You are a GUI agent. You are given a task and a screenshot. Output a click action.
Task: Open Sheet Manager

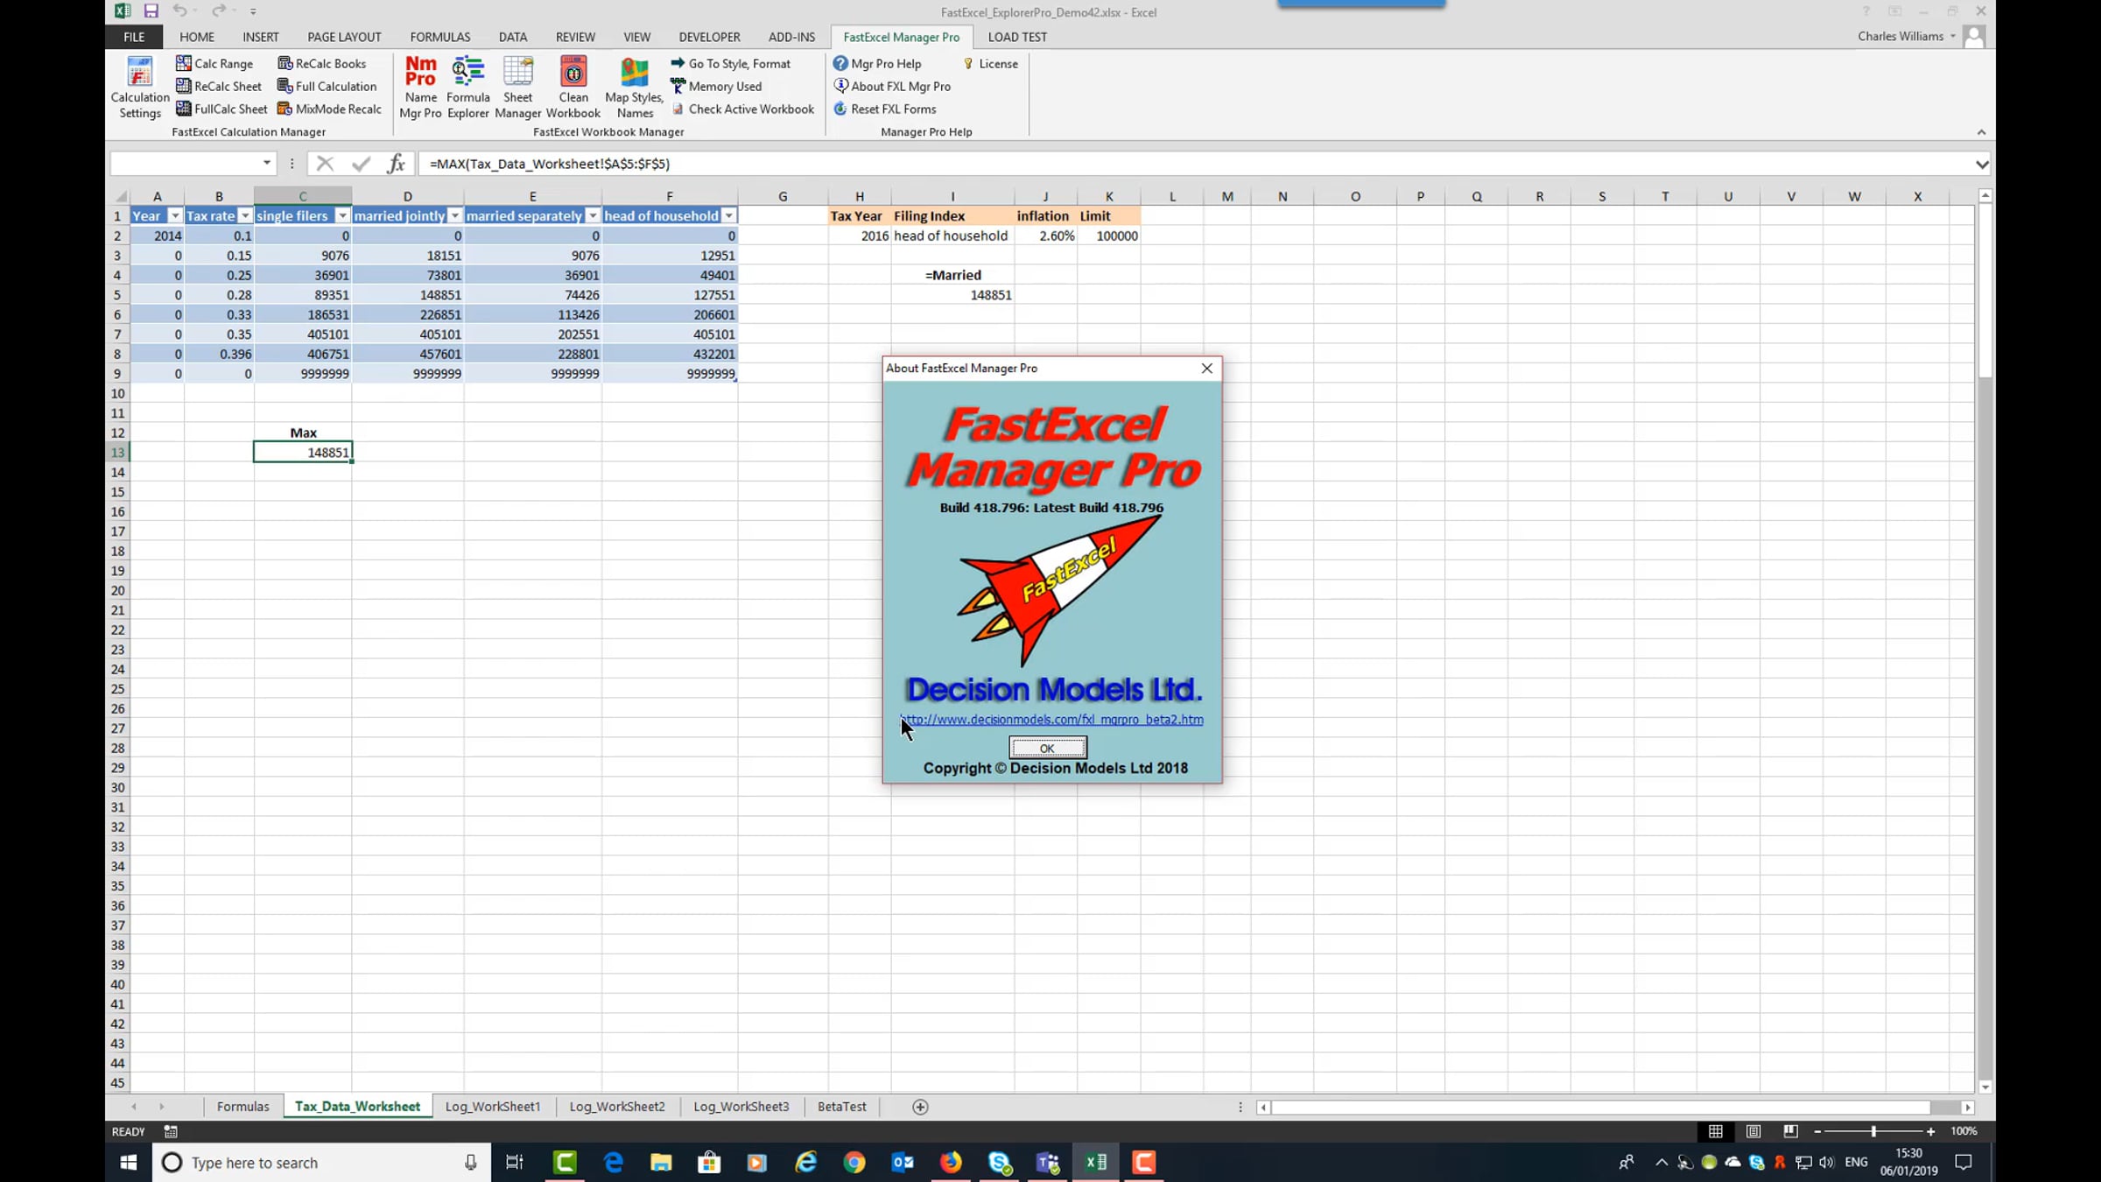518,87
